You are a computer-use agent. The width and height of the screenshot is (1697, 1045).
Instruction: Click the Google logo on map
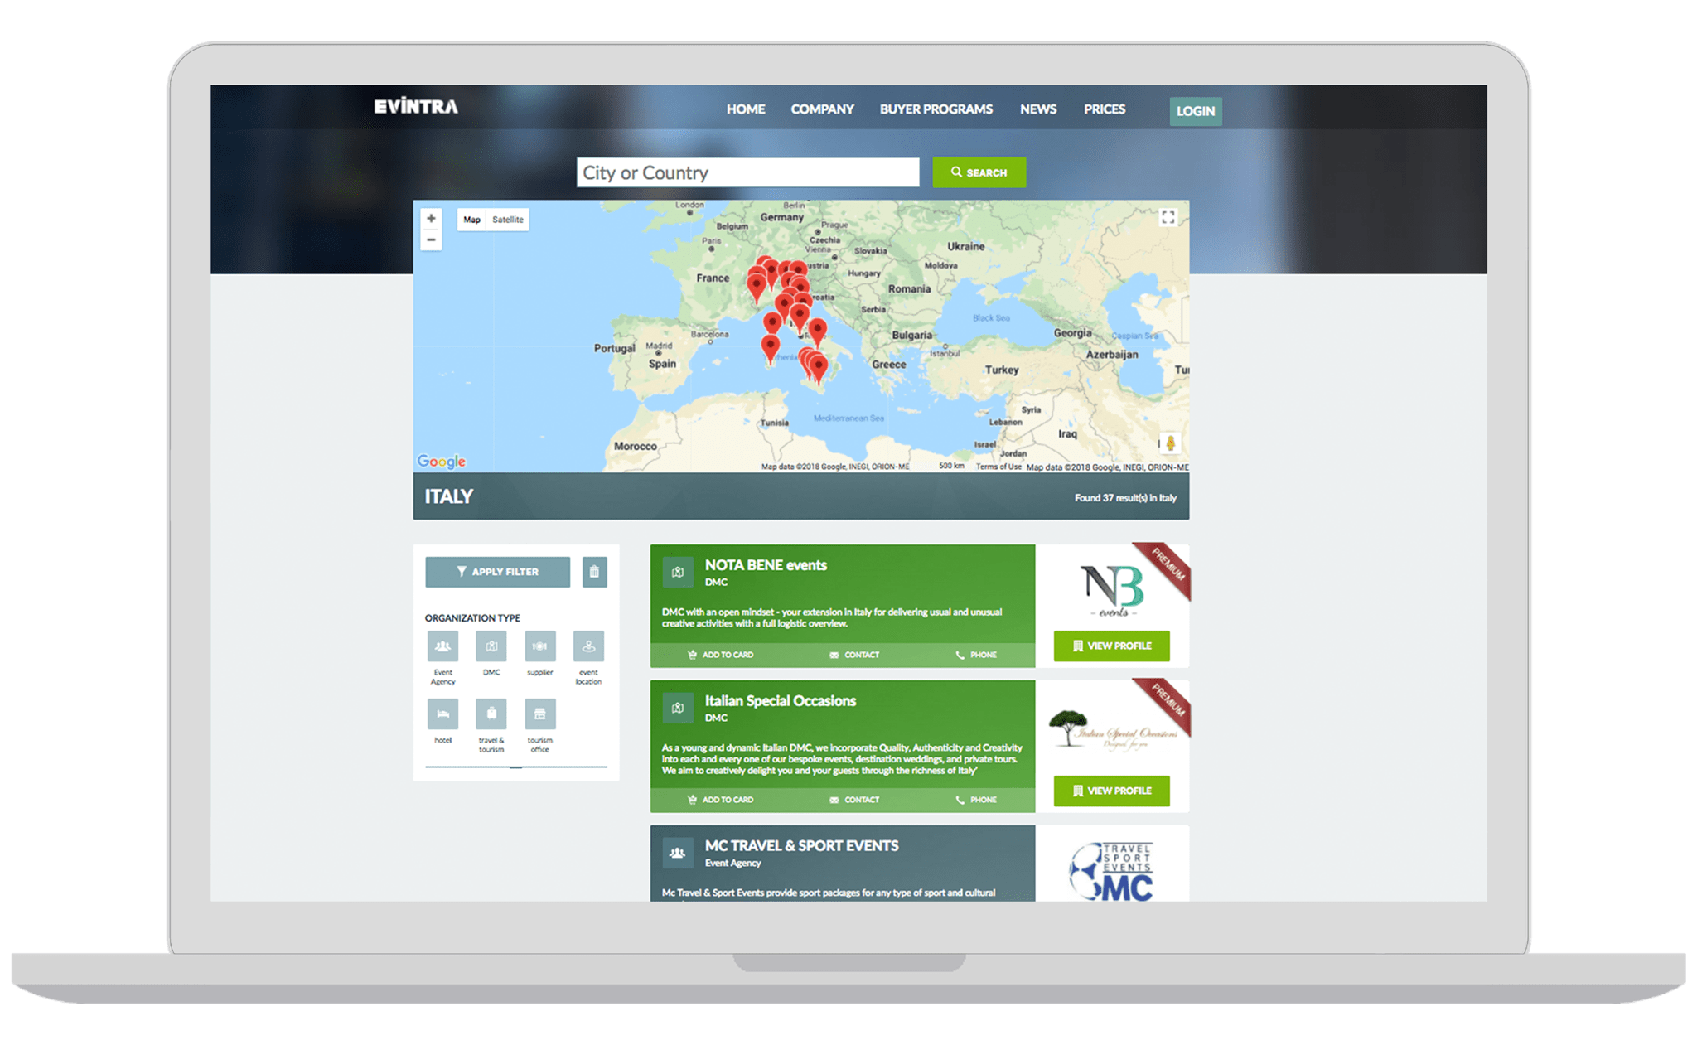[441, 462]
